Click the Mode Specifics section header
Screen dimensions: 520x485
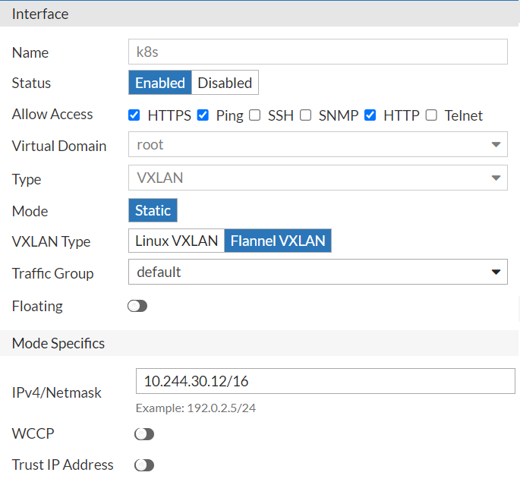coord(58,343)
